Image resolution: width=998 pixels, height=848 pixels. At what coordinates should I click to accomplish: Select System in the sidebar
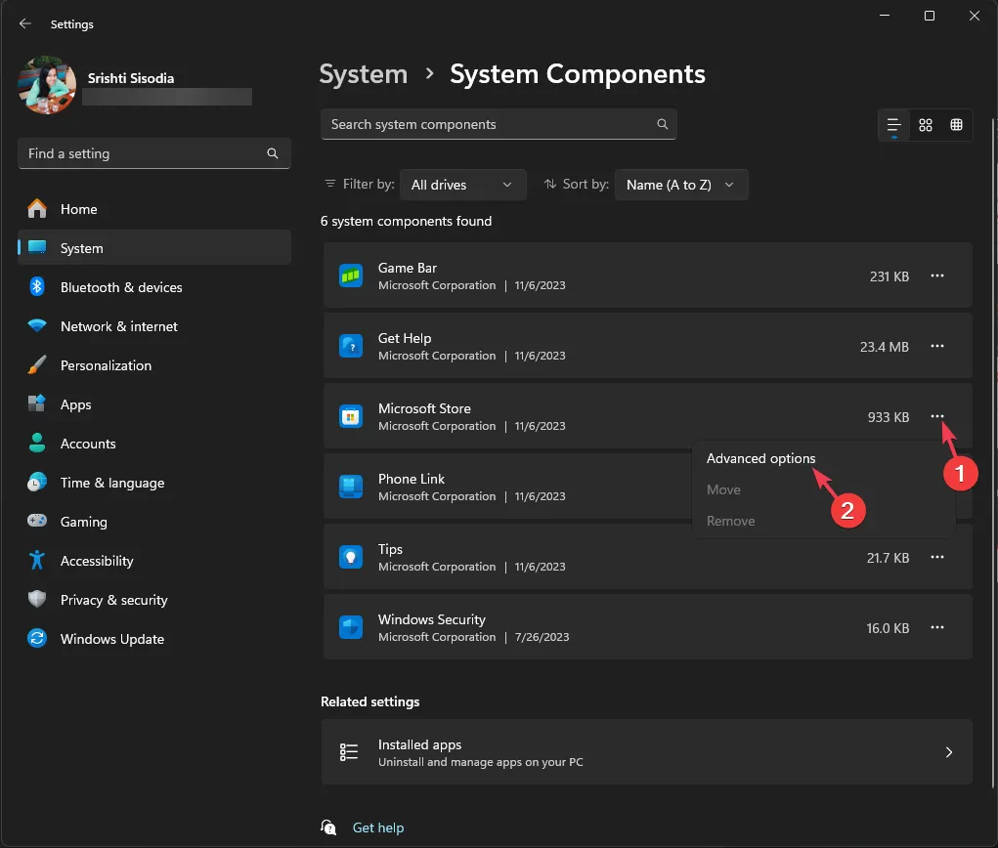(x=154, y=248)
